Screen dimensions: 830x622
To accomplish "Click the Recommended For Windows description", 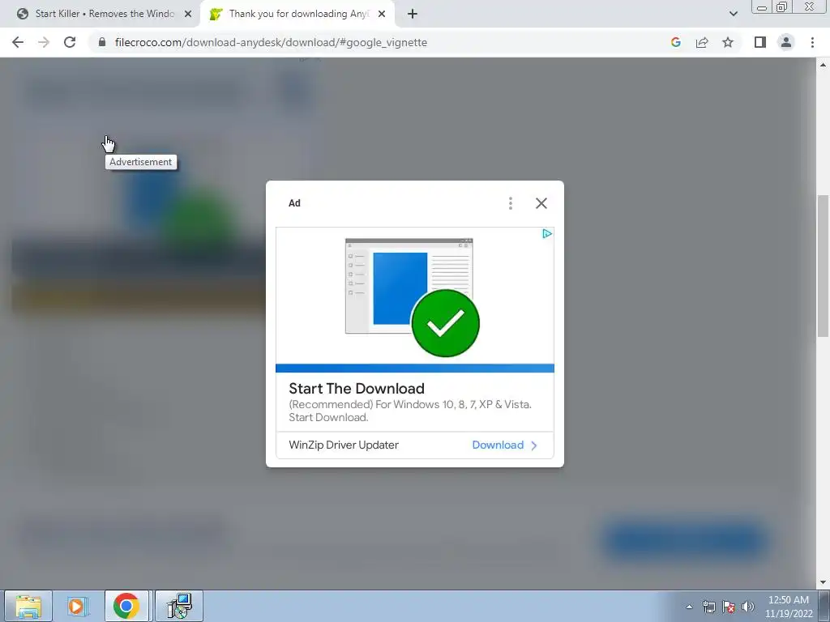I will [410, 411].
